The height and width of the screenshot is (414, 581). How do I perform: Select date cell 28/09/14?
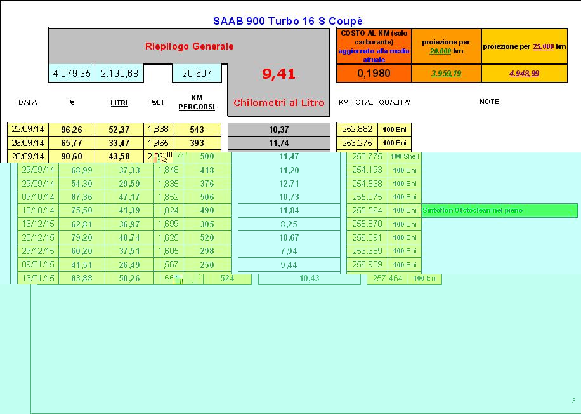(28, 156)
